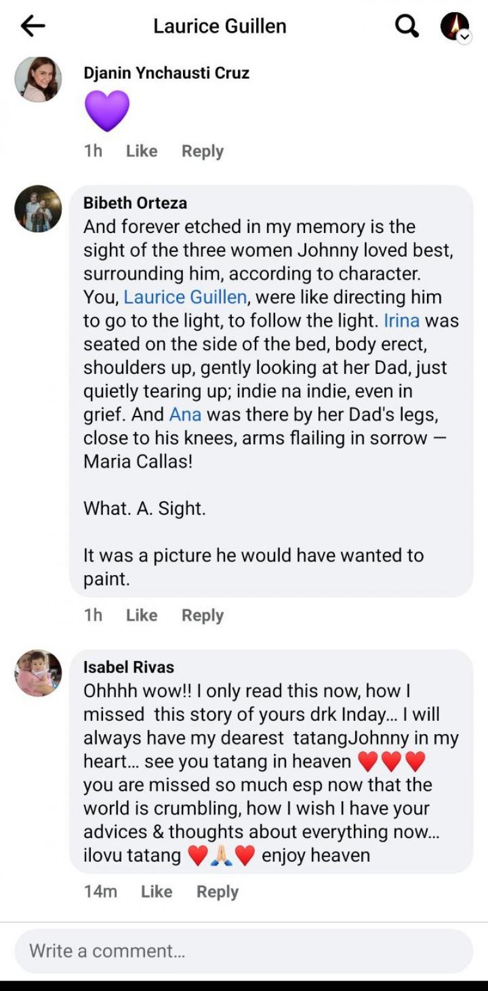Viewport: 488px width, 991px height.
Task: Reply to Isabel Rivas's comment
Action: [x=217, y=891]
